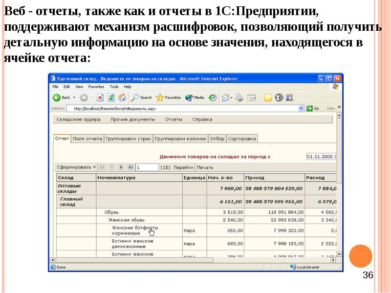Click the Перейти button
This screenshot has width=391, height=293.
pyautogui.click(x=183, y=167)
